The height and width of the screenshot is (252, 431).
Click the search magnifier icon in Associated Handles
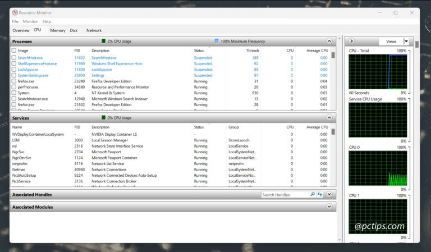pos(313,194)
